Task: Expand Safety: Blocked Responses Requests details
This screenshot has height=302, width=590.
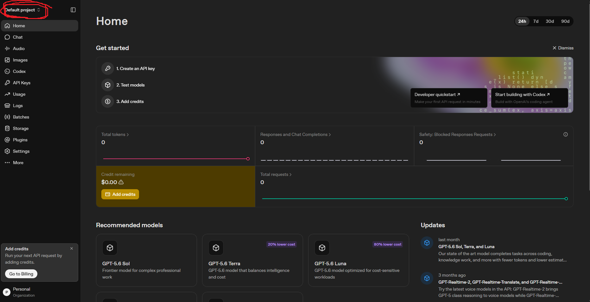Action: 457,134
